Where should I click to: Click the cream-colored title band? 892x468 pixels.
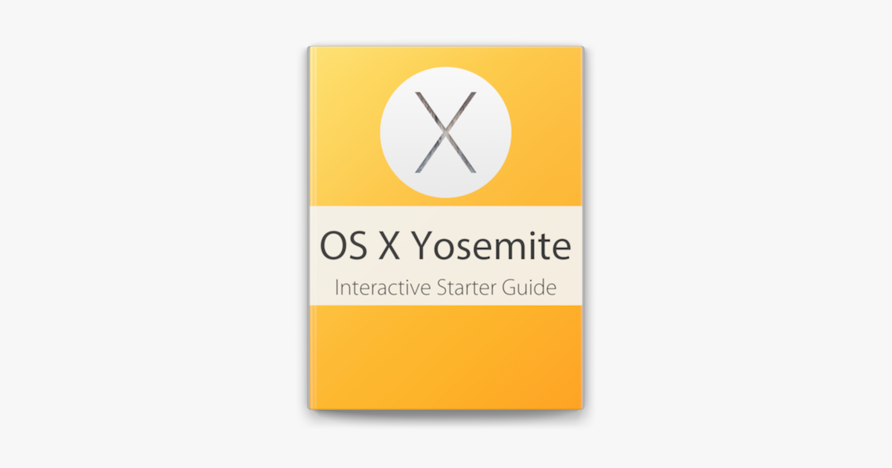(x=445, y=256)
